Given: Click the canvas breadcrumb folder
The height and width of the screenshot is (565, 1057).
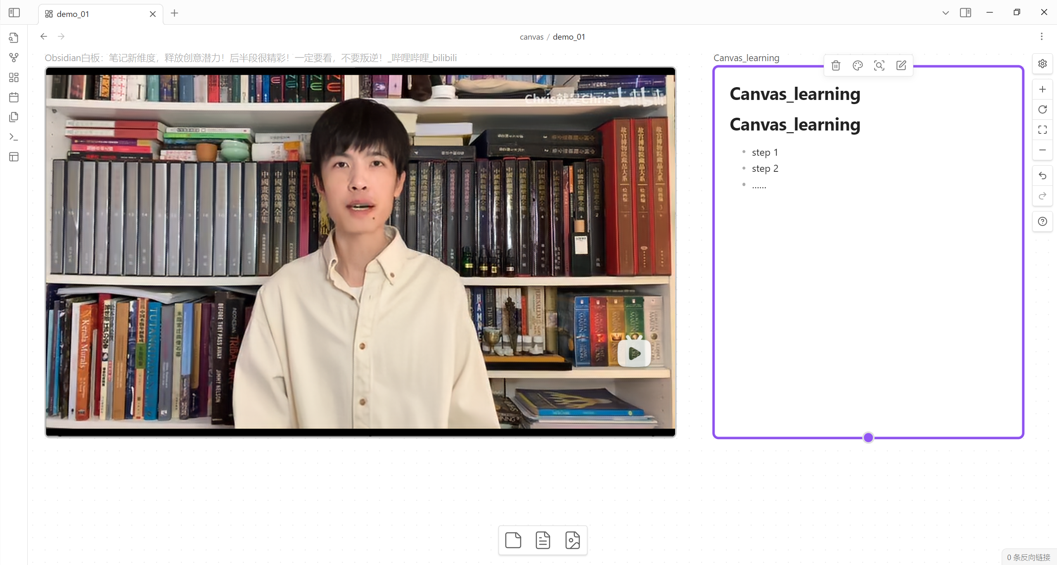Looking at the screenshot, I should coord(531,37).
